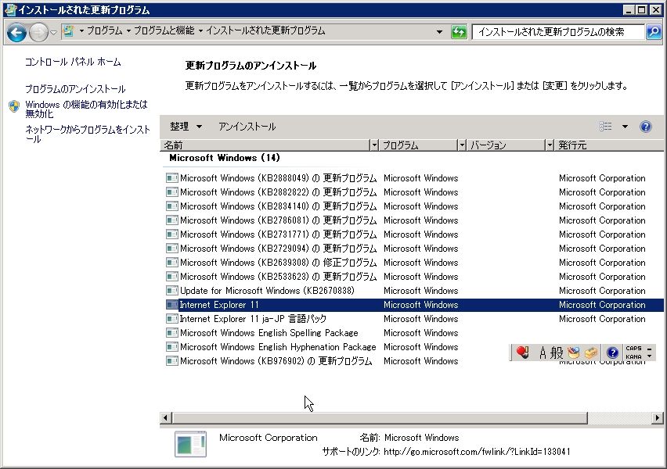The image size is (667, 469).
Task: Click the icon of KB2729094 update
Action: 172,249
